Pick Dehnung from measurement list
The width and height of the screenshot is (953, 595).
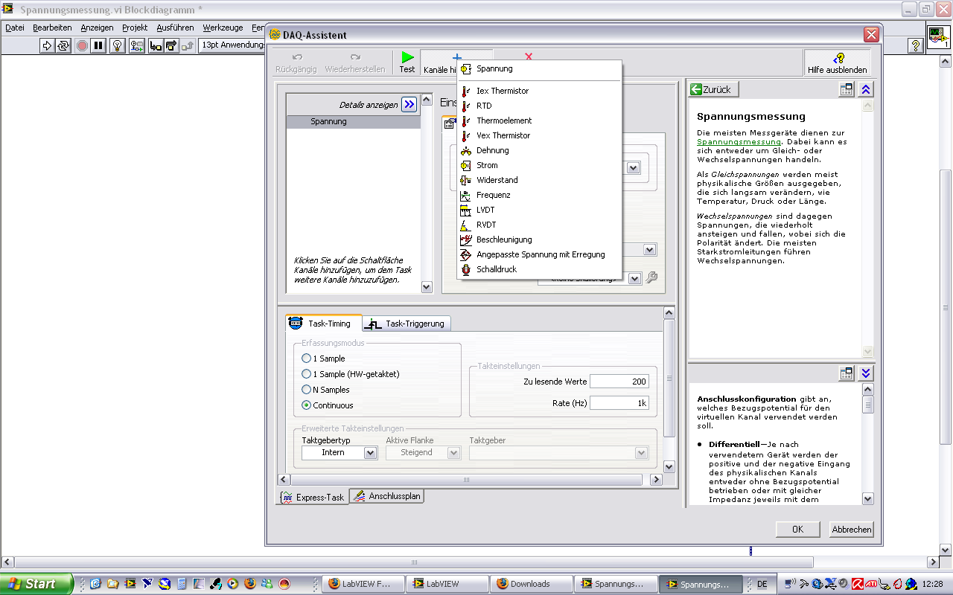click(539, 150)
